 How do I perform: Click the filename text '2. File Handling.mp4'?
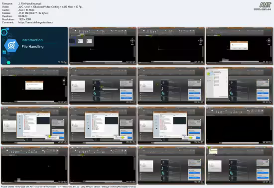tap(30, 3)
